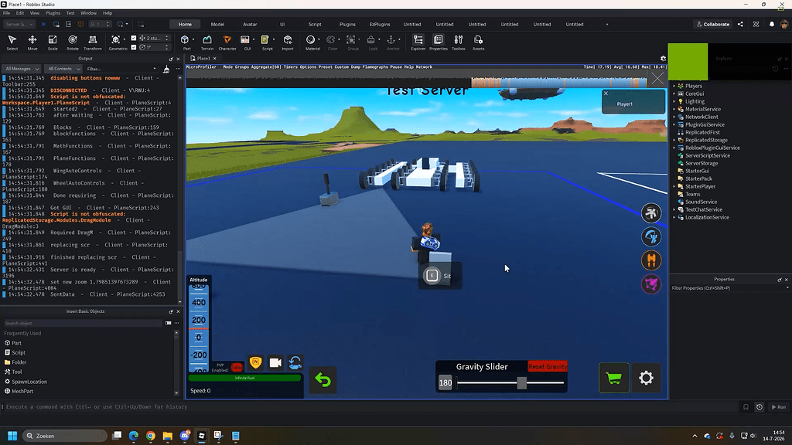The width and height of the screenshot is (792, 445).
Task: Insert a Part from the toolbar
Action: (186, 42)
